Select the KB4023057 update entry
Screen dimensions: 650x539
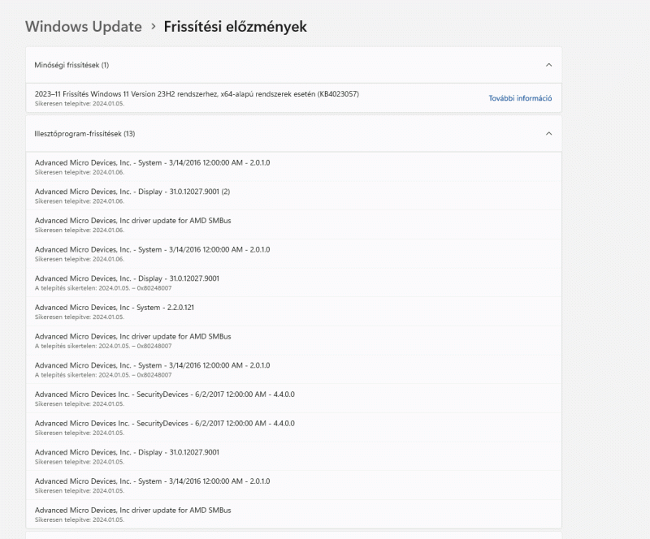coord(197,94)
